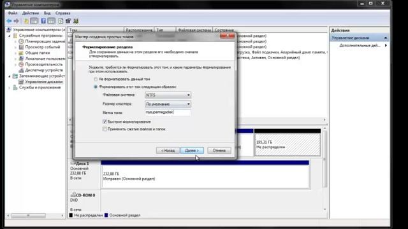Click the Диск 1 232,88 ГБ partition block
The height and width of the screenshot is (229, 408).
tap(205, 176)
